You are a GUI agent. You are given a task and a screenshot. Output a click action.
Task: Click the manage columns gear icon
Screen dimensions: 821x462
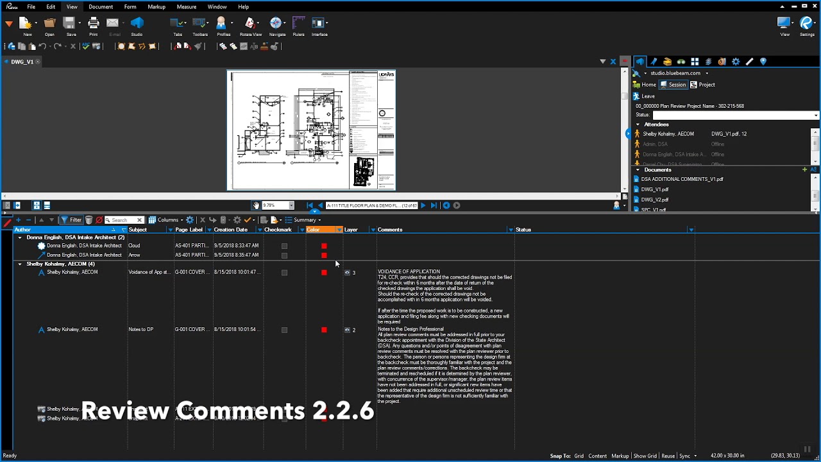190,220
